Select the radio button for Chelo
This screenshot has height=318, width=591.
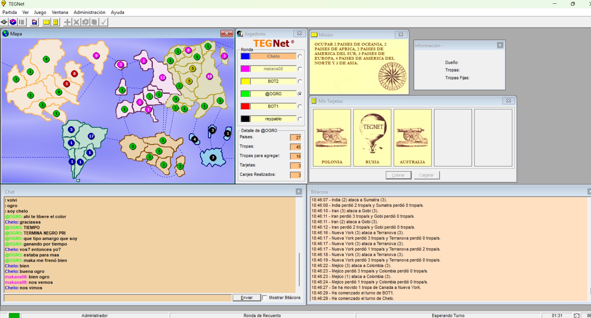point(300,56)
